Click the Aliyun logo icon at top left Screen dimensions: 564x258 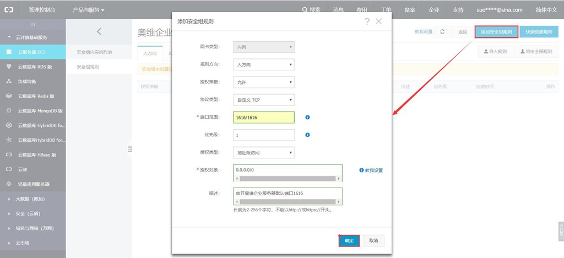[9, 10]
